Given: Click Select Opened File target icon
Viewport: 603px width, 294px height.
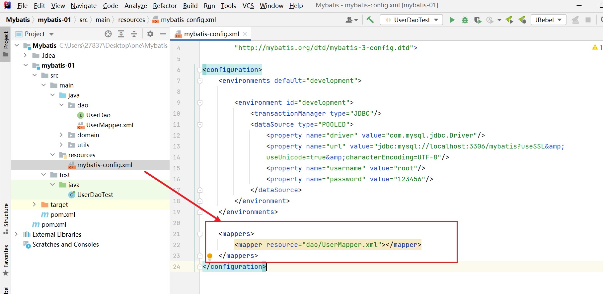Looking at the screenshot, I should click(108, 34).
